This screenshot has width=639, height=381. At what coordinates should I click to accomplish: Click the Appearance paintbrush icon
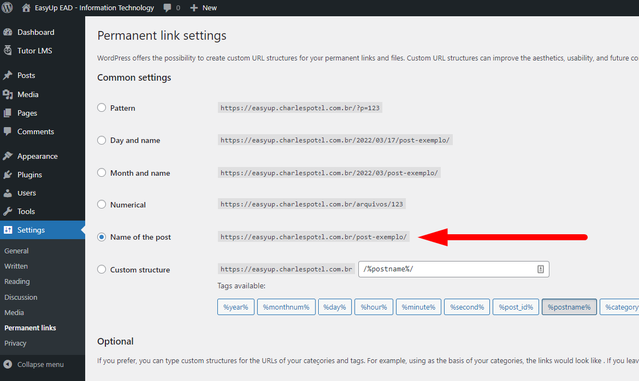point(7,156)
